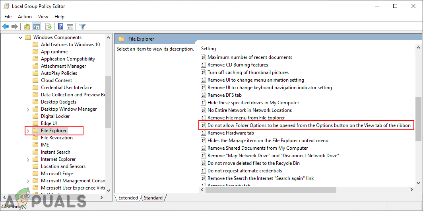The height and width of the screenshot is (211, 423).
Task: Switch to the Extended tab
Action: (x=128, y=198)
